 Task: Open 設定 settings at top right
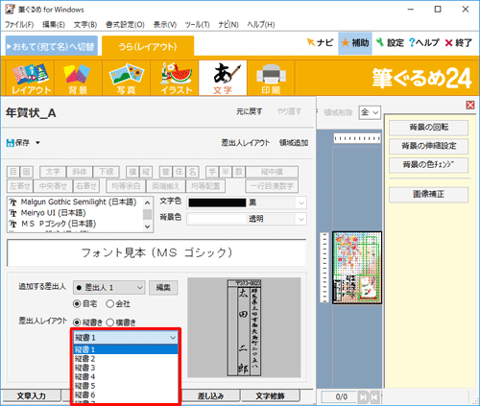[390, 42]
